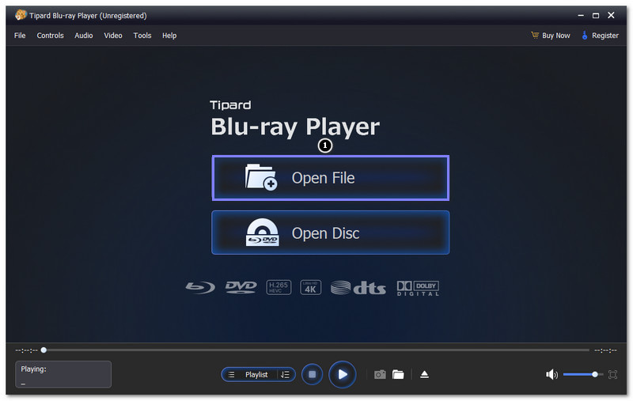Click the Playing info box
633x401 pixels.
click(63, 374)
